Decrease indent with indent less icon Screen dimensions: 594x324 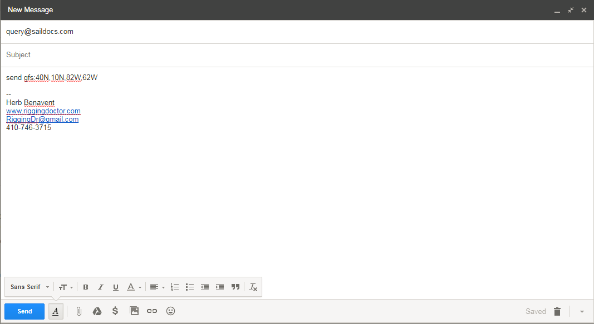[x=204, y=287]
